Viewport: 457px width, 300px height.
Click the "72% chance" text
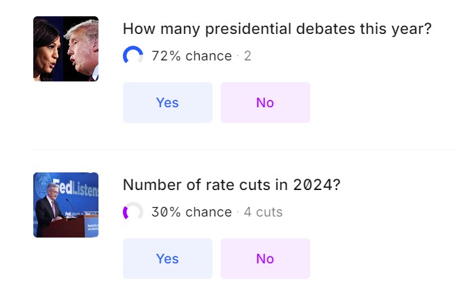pos(191,56)
